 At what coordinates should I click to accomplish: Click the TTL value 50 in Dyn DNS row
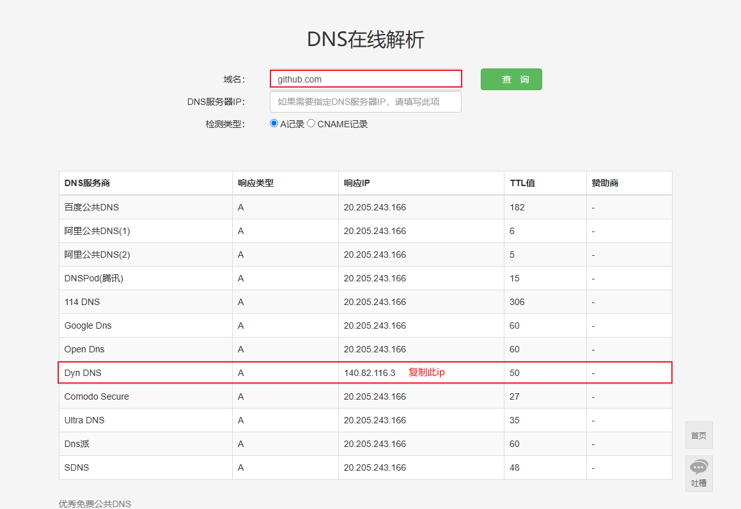point(515,373)
